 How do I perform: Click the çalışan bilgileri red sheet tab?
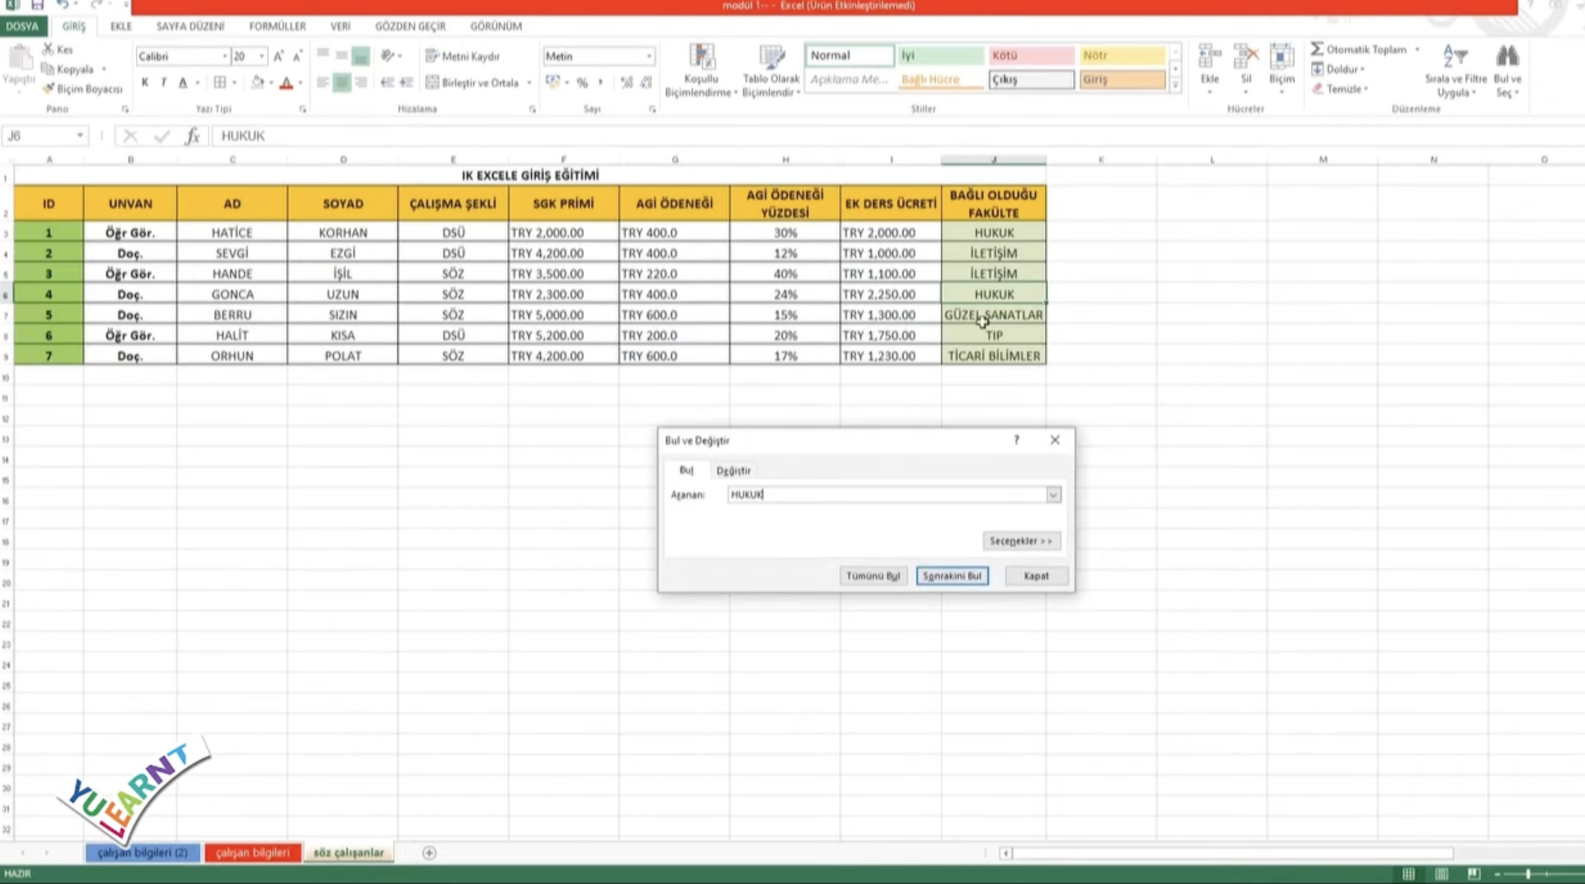(252, 853)
